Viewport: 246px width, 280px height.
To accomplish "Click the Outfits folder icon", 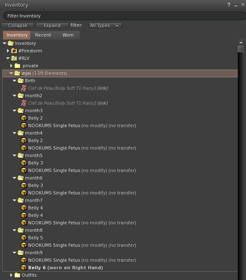I will coord(17,275).
